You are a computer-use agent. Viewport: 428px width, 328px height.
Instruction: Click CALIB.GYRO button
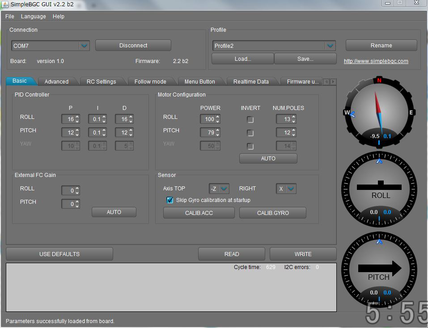point(273,213)
